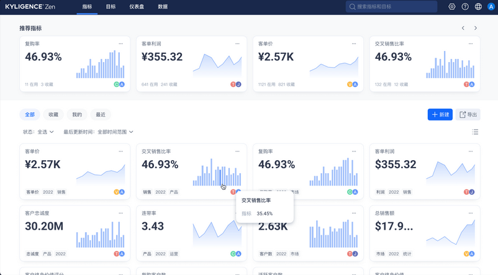
Task: Click the 导出 button
Action: pyautogui.click(x=468, y=115)
